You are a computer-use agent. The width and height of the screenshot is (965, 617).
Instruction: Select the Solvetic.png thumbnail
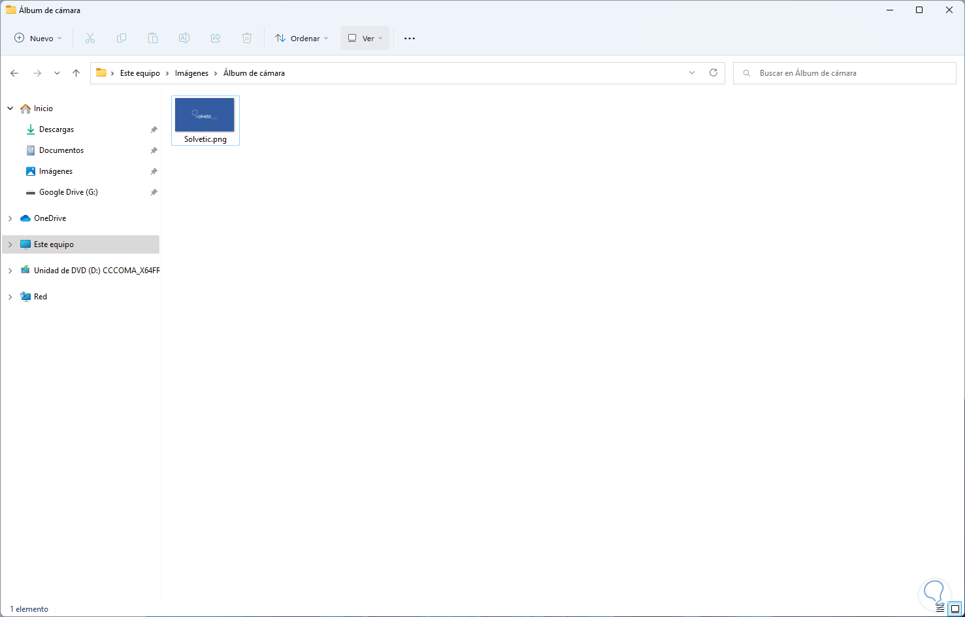(204, 115)
